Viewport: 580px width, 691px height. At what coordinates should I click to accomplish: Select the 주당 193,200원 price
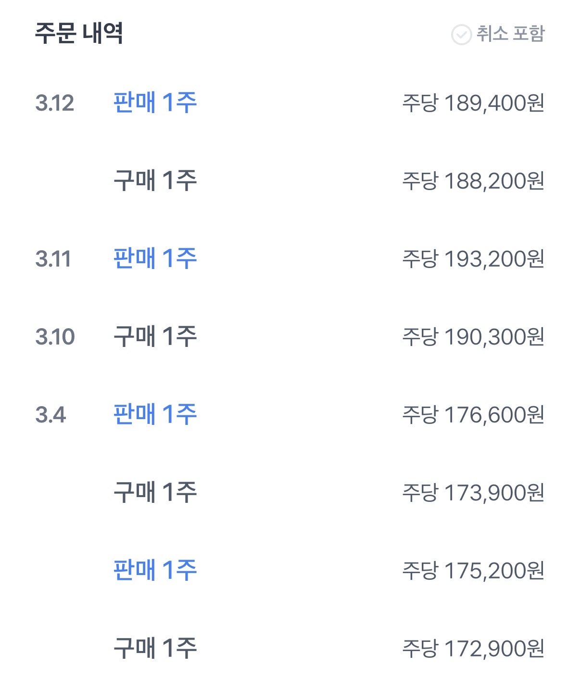point(473,259)
